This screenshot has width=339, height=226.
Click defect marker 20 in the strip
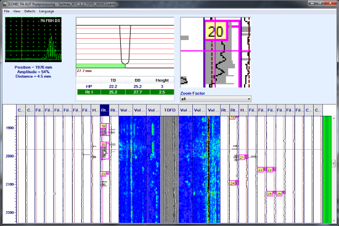(103, 145)
